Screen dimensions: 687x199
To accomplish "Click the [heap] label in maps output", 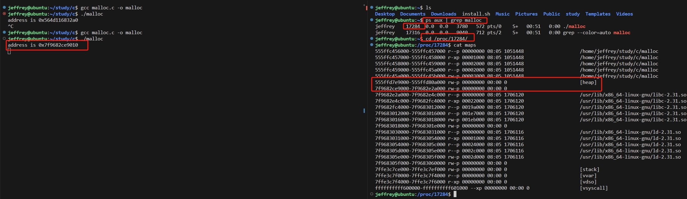I will click(x=588, y=82).
